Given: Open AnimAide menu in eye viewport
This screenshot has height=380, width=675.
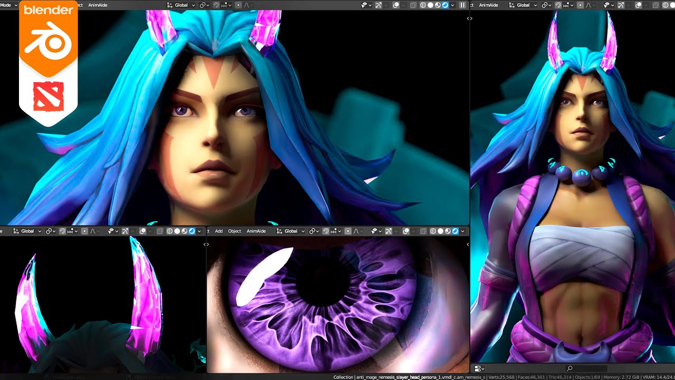Looking at the screenshot, I should coord(256,231).
